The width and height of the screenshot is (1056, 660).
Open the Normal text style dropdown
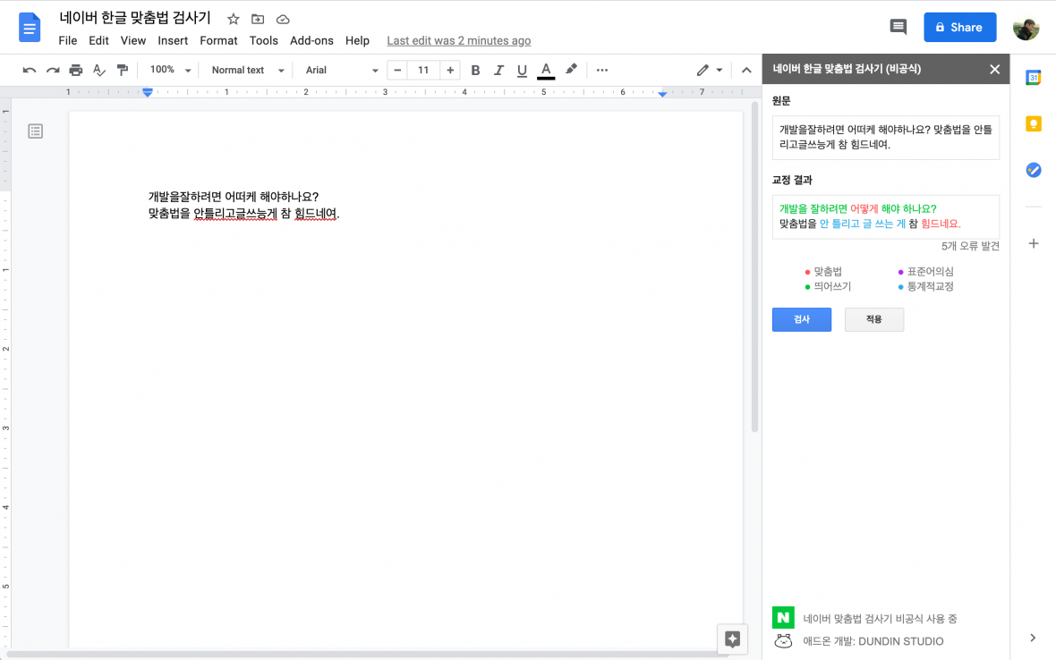pyautogui.click(x=247, y=70)
